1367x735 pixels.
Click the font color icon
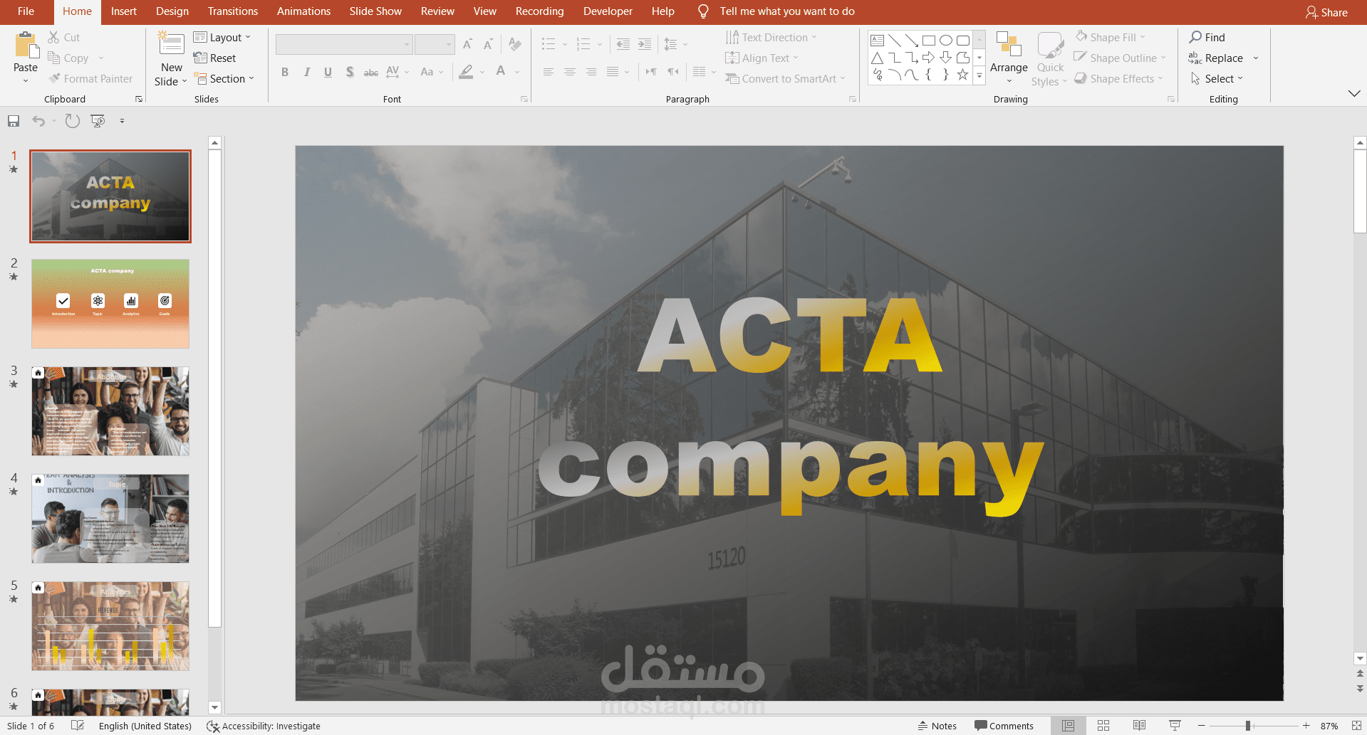click(501, 72)
